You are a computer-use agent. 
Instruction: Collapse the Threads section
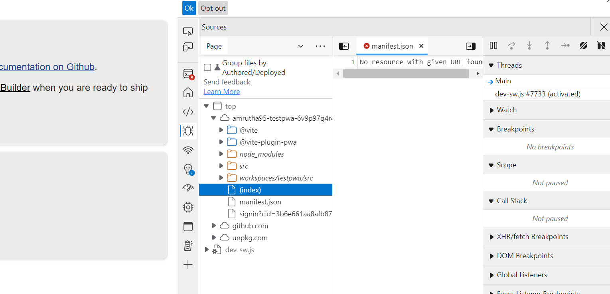click(547, 65)
